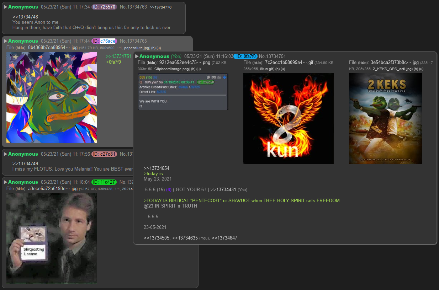This screenshot has width=439, height=290.
Task: Click the ID 0fa7f0 badge
Action: 245,57
